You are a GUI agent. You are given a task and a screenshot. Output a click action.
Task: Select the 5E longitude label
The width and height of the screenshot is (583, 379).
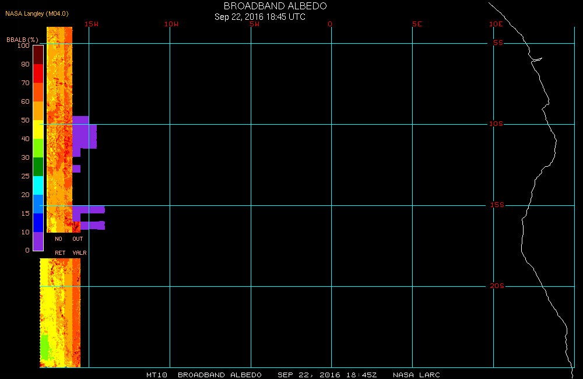[417, 24]
